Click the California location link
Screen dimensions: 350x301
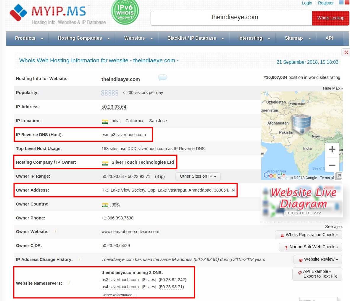point(135,121)
